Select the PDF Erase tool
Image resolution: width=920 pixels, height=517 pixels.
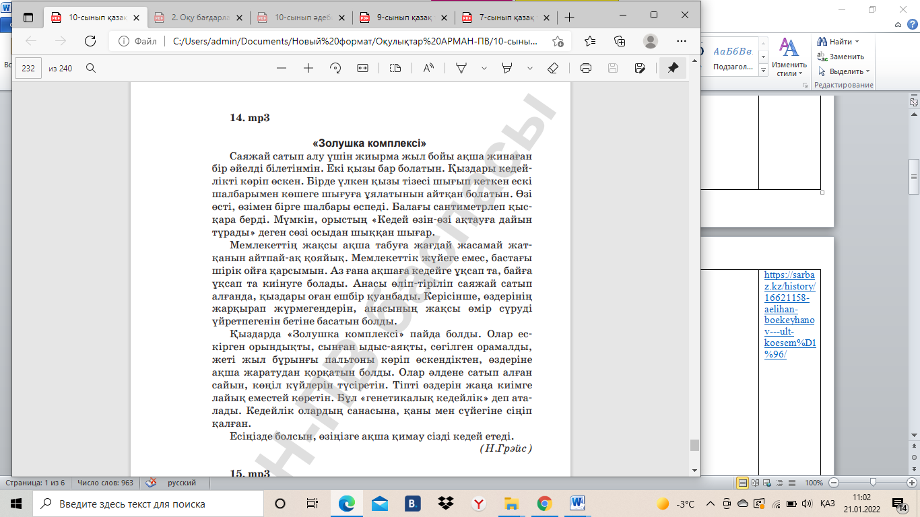(x=553, y=68)
